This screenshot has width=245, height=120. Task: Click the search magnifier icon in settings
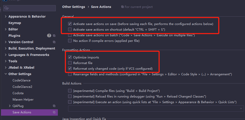tap(6, 8)
